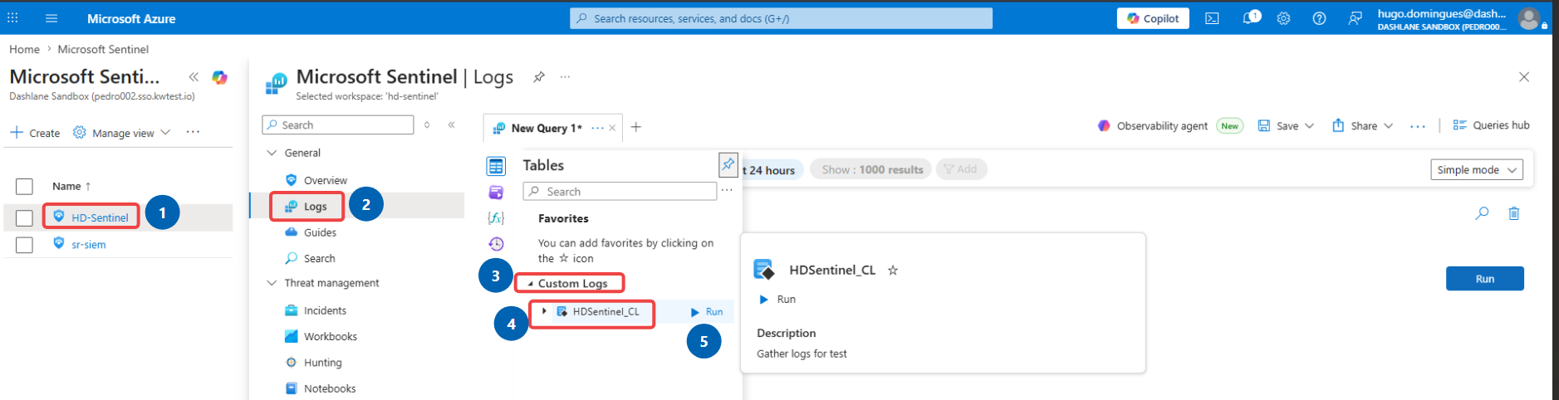
Task: Collapse the Custom Logs group
Action: pyautogui.click(x=531, y=284)
